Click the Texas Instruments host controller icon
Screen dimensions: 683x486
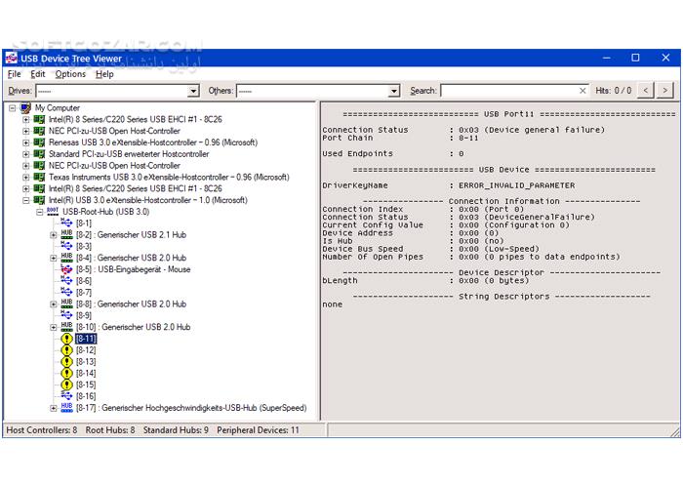point(39,177)
